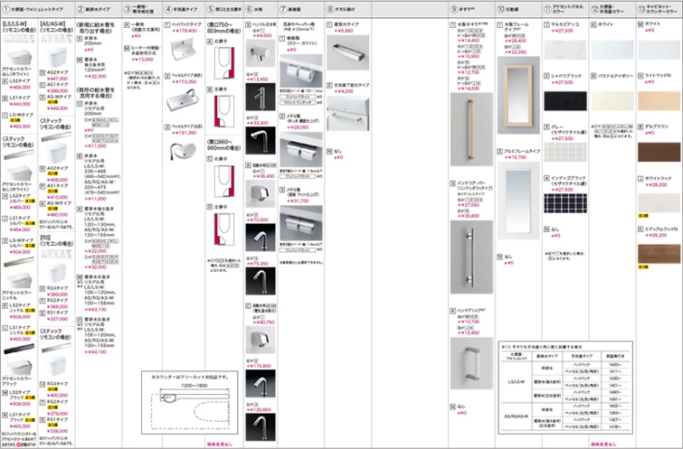
Task: Click the towel bar price ¥5,950
Action: (343, 31)
